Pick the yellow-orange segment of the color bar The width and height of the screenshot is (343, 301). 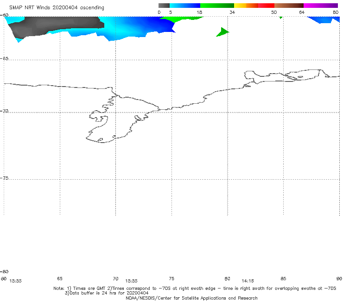[x=246, y=6]
